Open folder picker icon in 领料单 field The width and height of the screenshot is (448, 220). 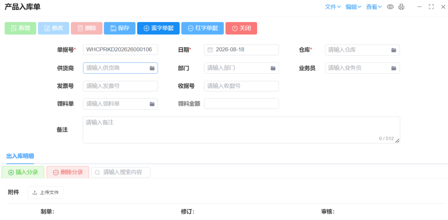tap(152, 104)
